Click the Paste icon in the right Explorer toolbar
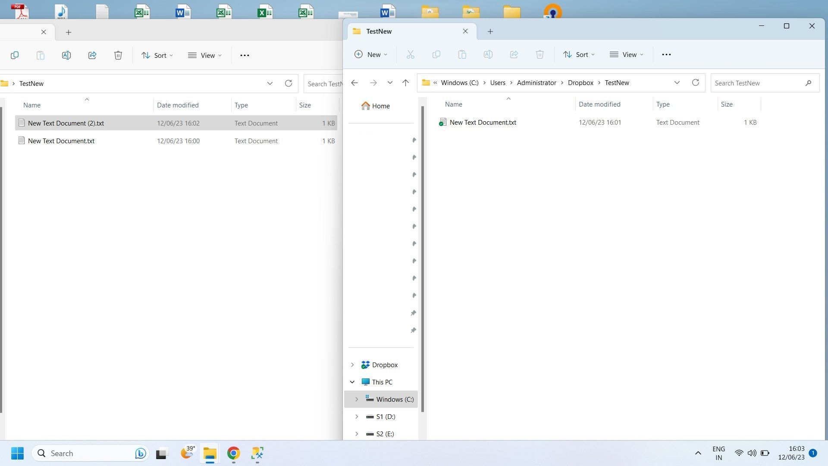Screen dimensions: 828x466 click(x=462, y=54)
